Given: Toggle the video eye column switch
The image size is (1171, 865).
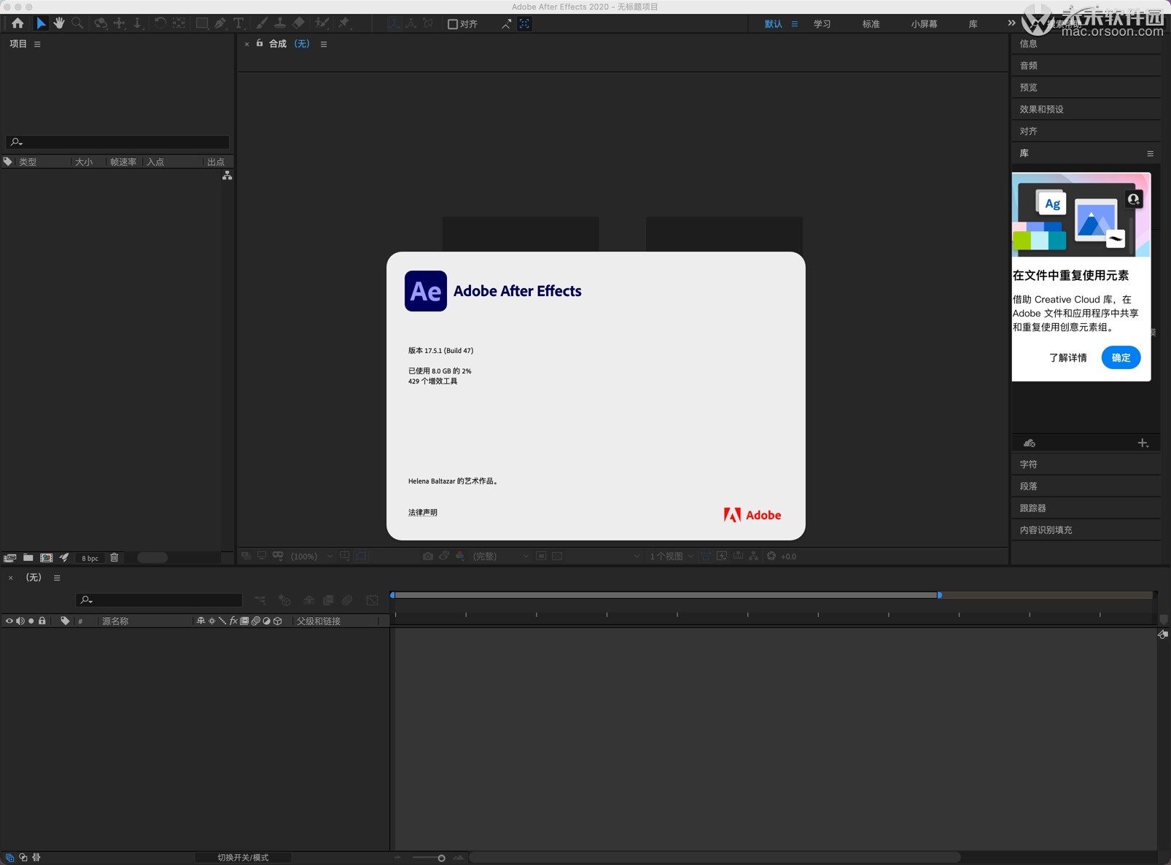Looking at the screenshot, I should (x=9, y=621).
